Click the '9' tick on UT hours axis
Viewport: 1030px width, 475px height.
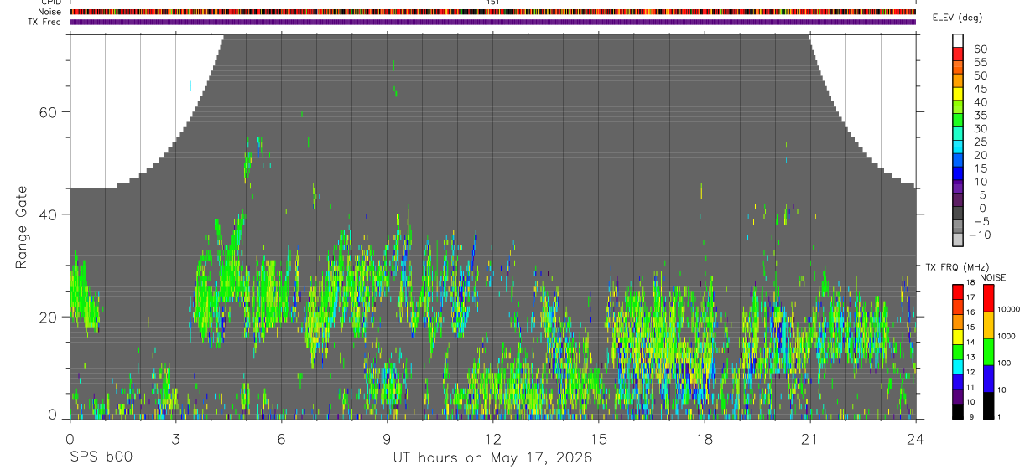click(x=387, y=438)
